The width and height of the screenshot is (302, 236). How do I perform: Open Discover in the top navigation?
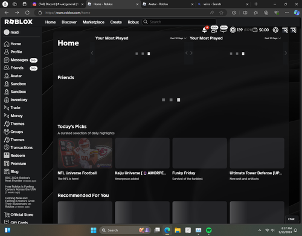69,22
